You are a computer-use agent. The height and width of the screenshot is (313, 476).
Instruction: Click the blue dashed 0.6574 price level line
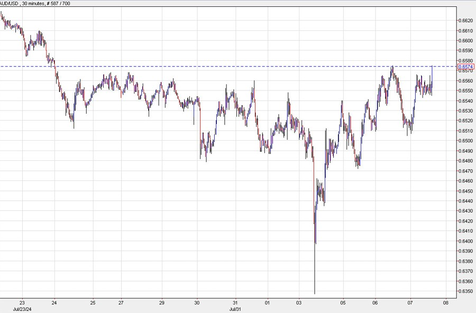click(x=228, y=66)
